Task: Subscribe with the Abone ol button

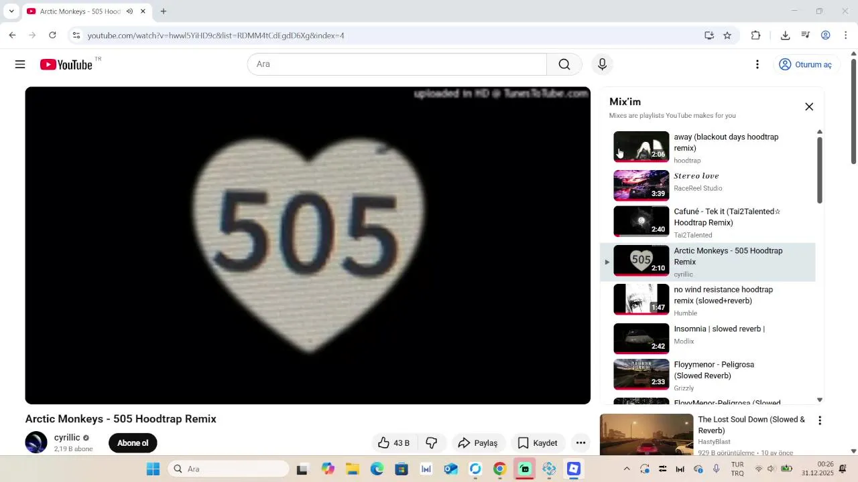Action: tap(133, 443)
